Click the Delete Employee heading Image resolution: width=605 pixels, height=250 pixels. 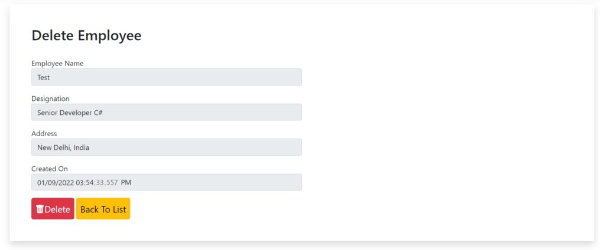(x=86, y=35)
